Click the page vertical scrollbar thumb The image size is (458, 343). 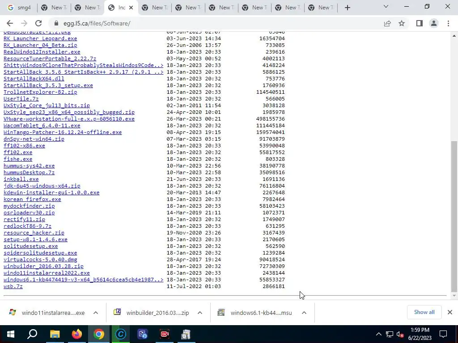point(454,216)
